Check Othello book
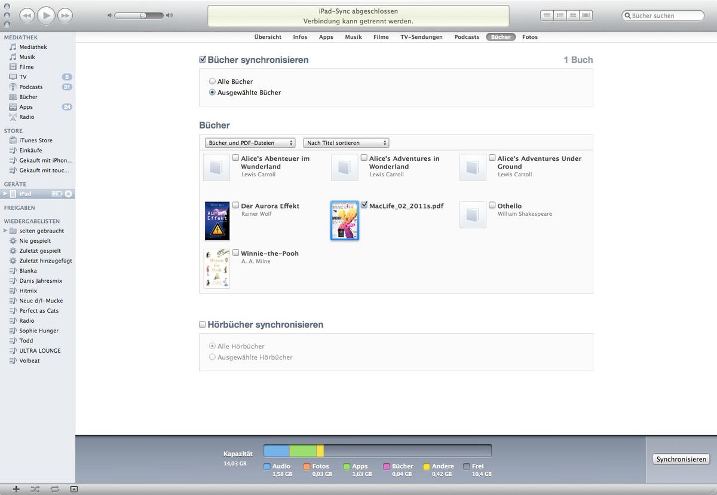The image size is (717, 495). (x=492, y=205)
